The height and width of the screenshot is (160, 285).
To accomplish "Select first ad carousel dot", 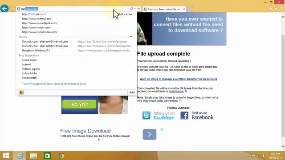I will 99,140.
